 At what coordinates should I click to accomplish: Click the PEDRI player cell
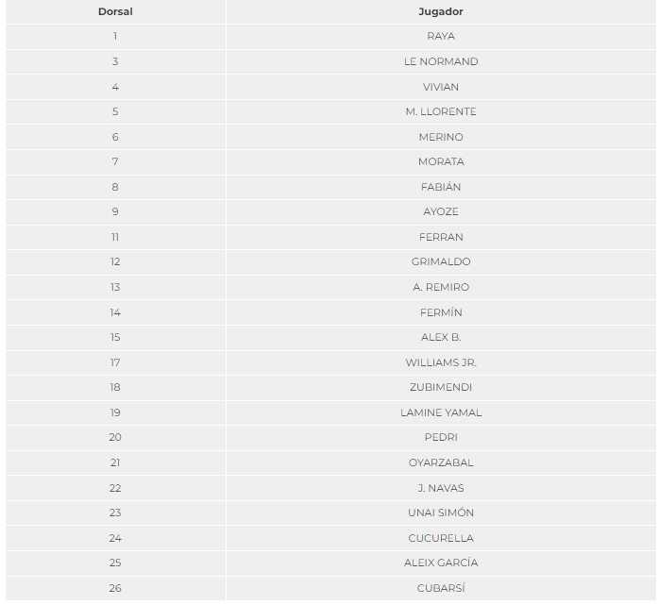(x=440, y=437)
